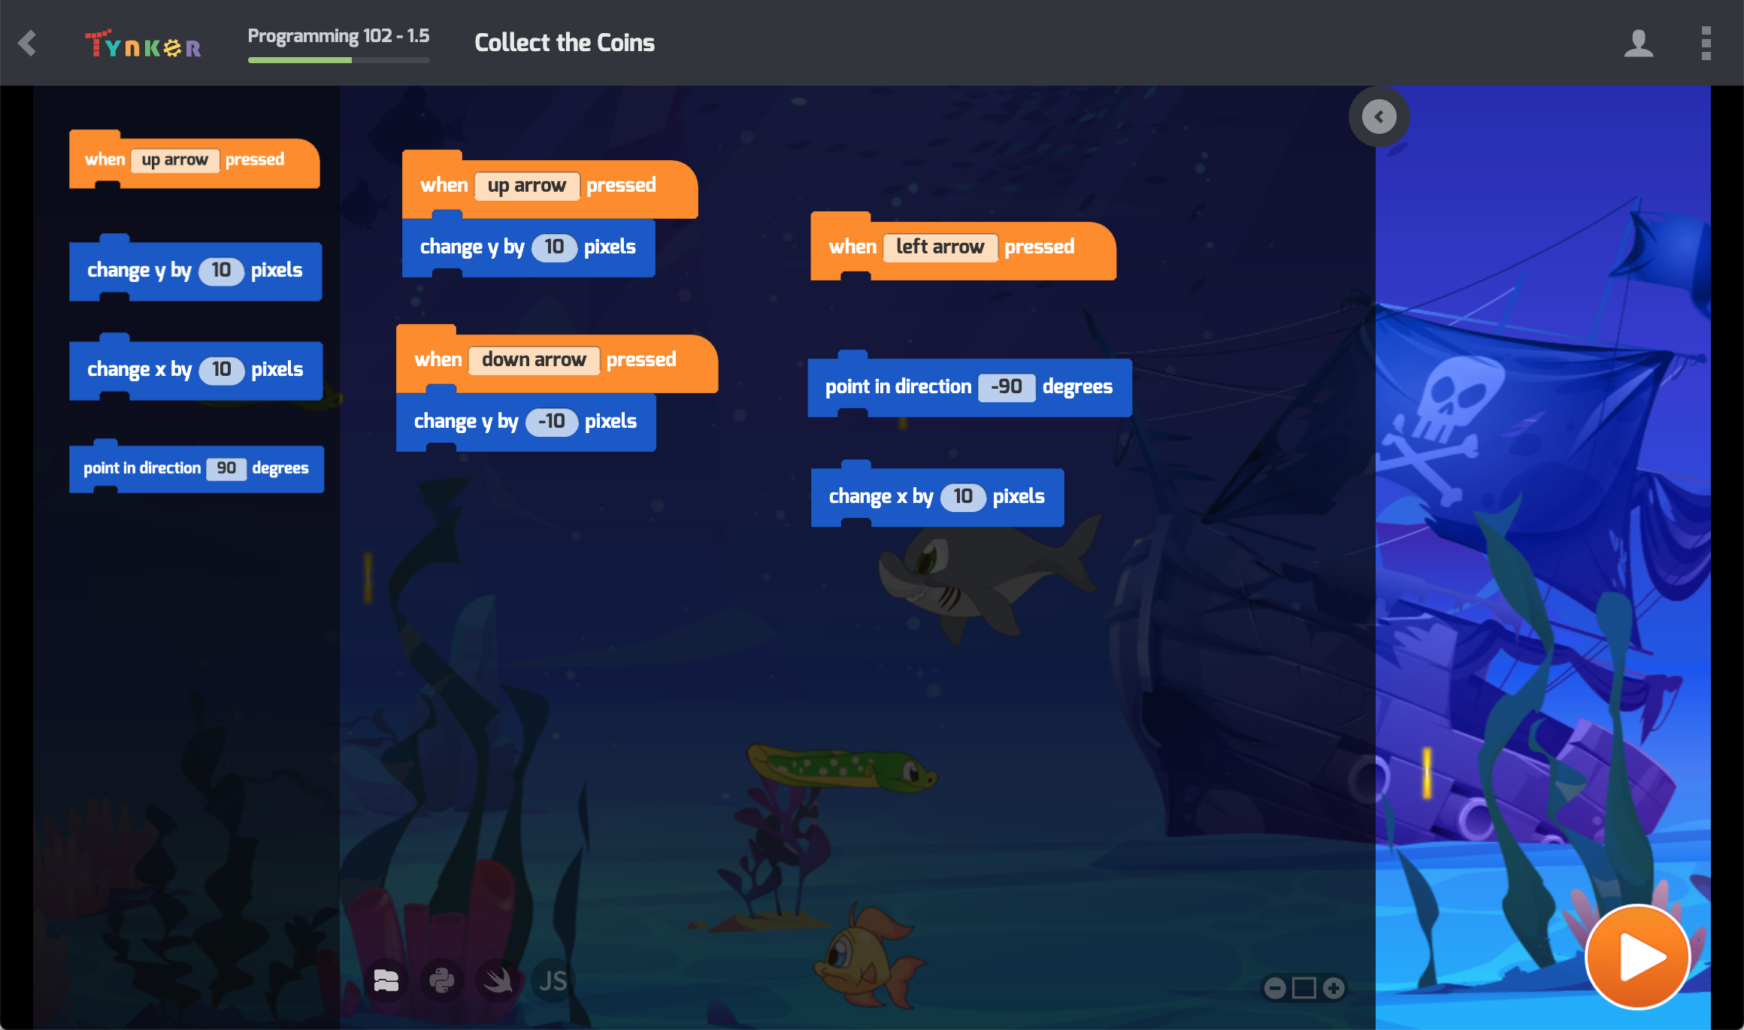
Task: Open the Programming 102 - 1.5 lesson title
Action: coord(338,35)
